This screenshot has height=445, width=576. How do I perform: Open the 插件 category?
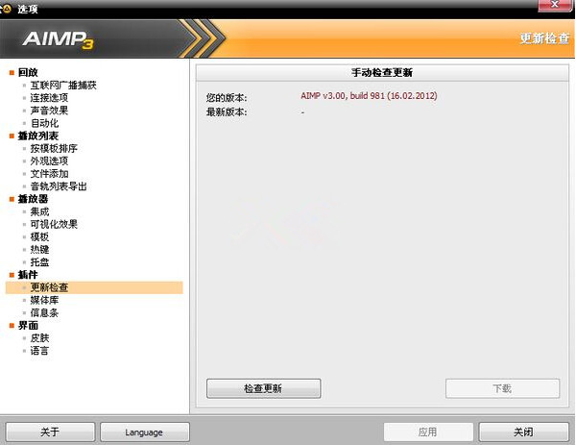coord(28,275)
